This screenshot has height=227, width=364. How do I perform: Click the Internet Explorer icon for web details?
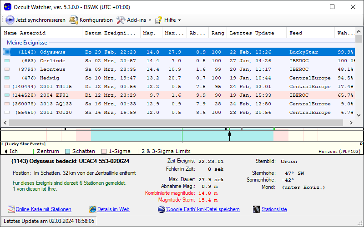pos(93,209)
